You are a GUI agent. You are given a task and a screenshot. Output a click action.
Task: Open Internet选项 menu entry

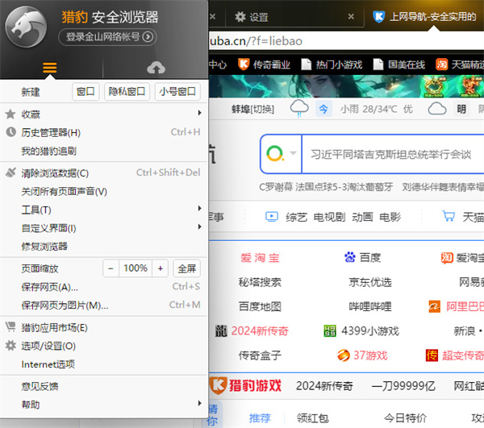pos(104,364)
